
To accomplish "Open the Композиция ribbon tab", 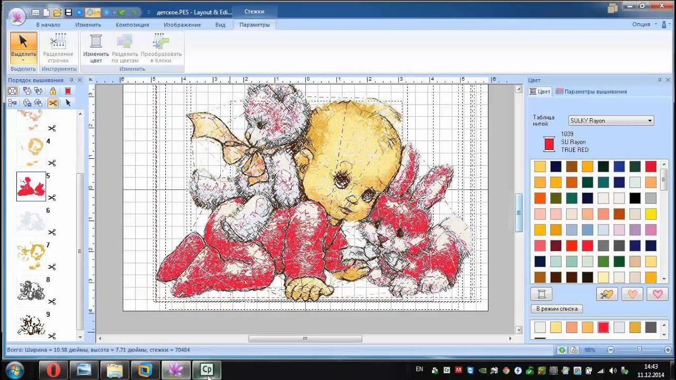I will [133, 25].
